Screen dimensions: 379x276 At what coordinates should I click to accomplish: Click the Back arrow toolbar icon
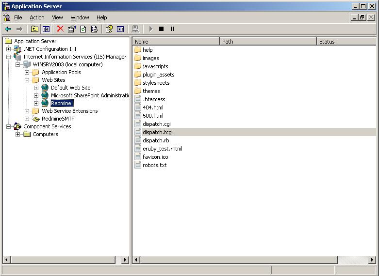(x=8, y=29)
